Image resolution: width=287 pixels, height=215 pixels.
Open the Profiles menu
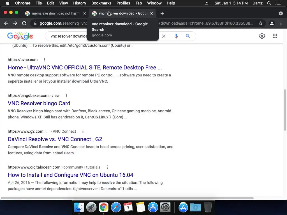[123, 3]
